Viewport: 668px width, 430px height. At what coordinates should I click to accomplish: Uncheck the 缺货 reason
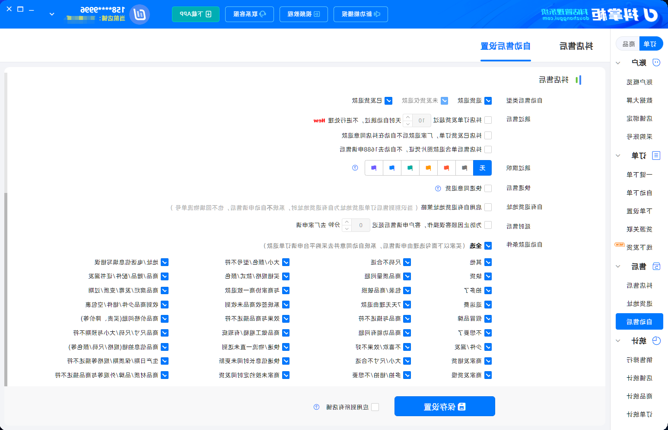[488, 276]
